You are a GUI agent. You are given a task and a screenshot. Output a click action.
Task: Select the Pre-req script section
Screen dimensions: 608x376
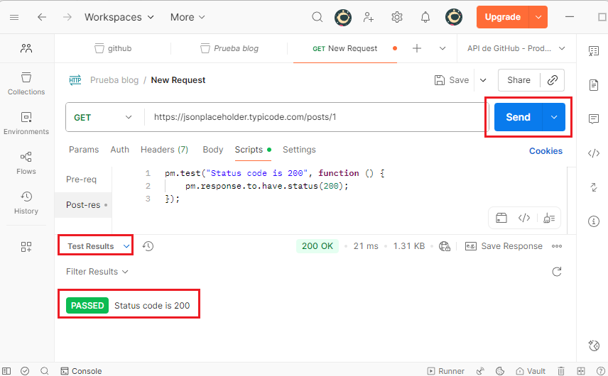pos(81,179)
